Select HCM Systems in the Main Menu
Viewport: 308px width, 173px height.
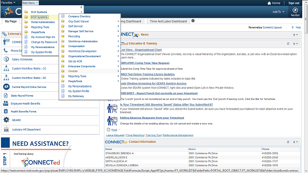(x=39, y=17)
